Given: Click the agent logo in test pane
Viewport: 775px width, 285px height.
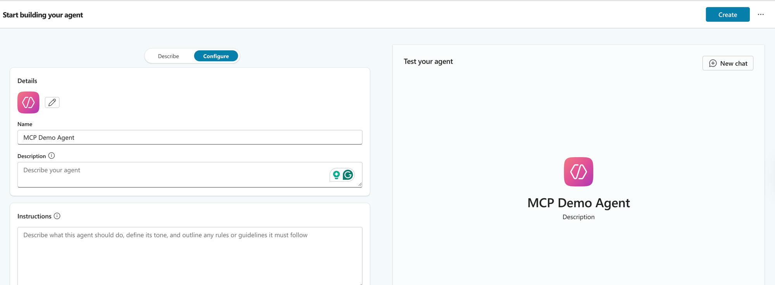Looking at the screenshot, I should 579,172.
